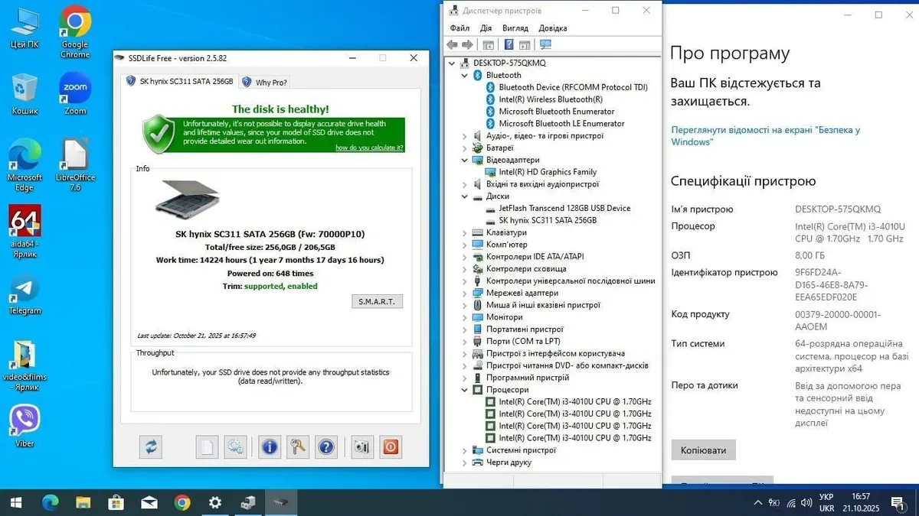Image resolution: width=919 pixels, height=516 pixels.
Task: Open the blue info icon in SSDLife
Action: pos(270,447)
